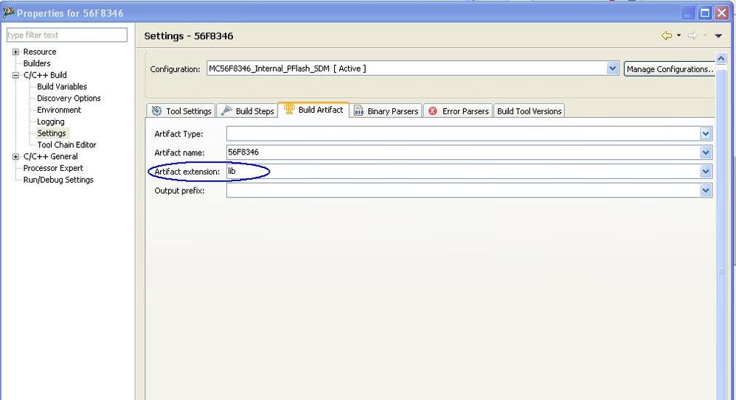Image resolution: width=736 pixels, height=400 pixels.
Task: Click the Error Parsers red icon
Action: click(x=433, y=111)
